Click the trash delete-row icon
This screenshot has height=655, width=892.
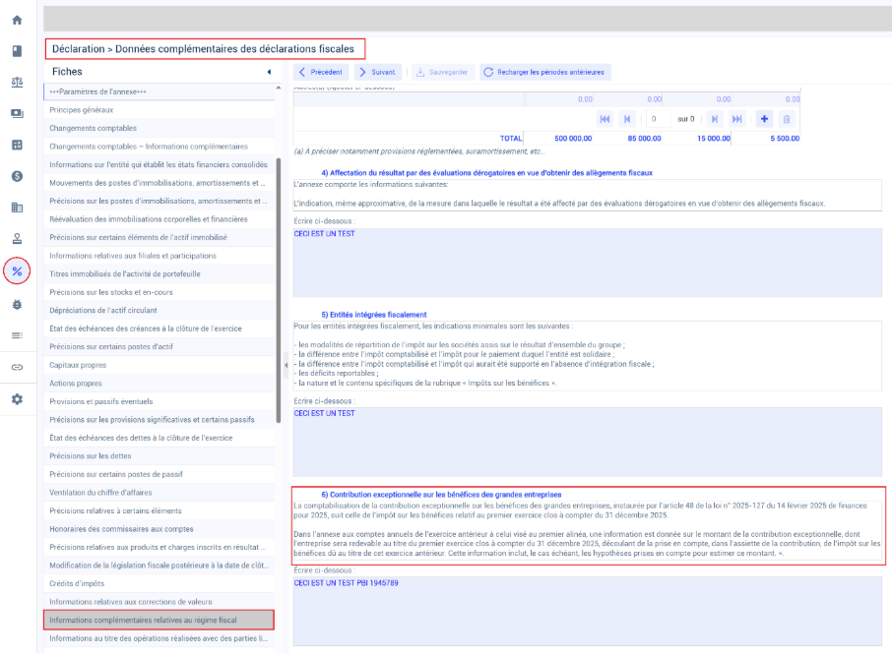coord(787,119)
